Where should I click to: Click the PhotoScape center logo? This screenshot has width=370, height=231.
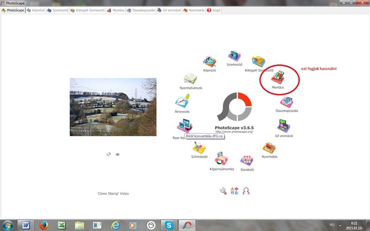coord(234,107)
